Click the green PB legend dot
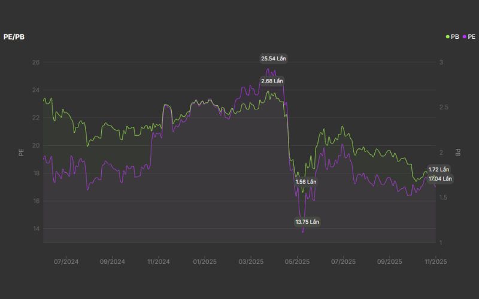The image size is (479, 299). [447, 37]
